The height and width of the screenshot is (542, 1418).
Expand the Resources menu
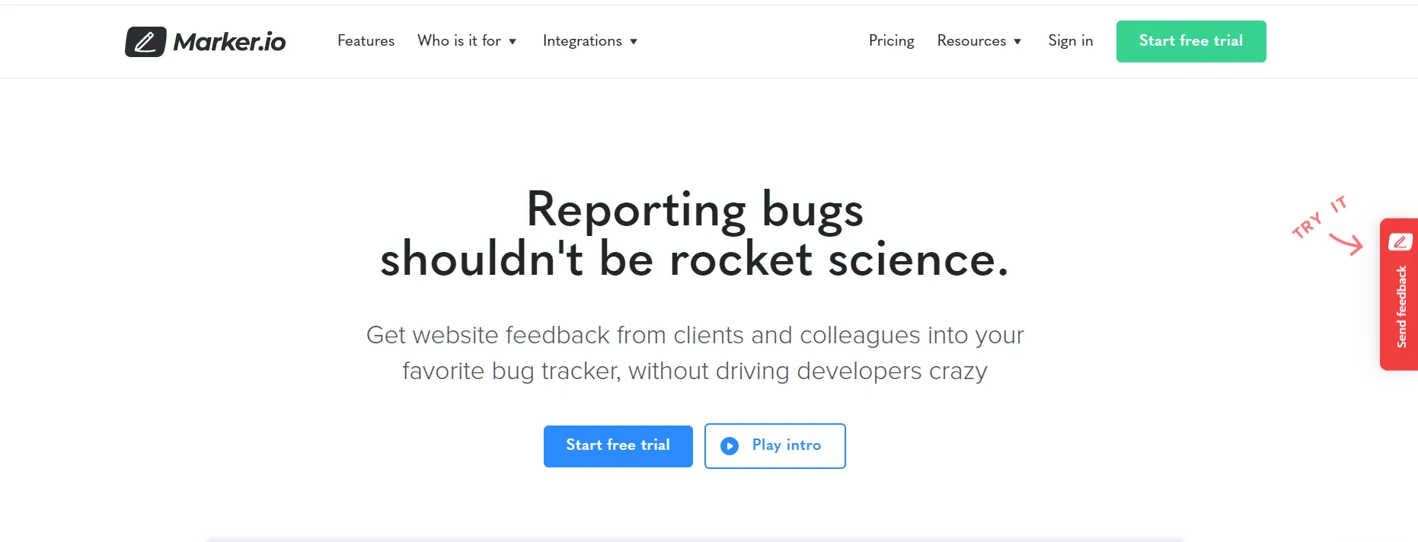pos(979,41)
